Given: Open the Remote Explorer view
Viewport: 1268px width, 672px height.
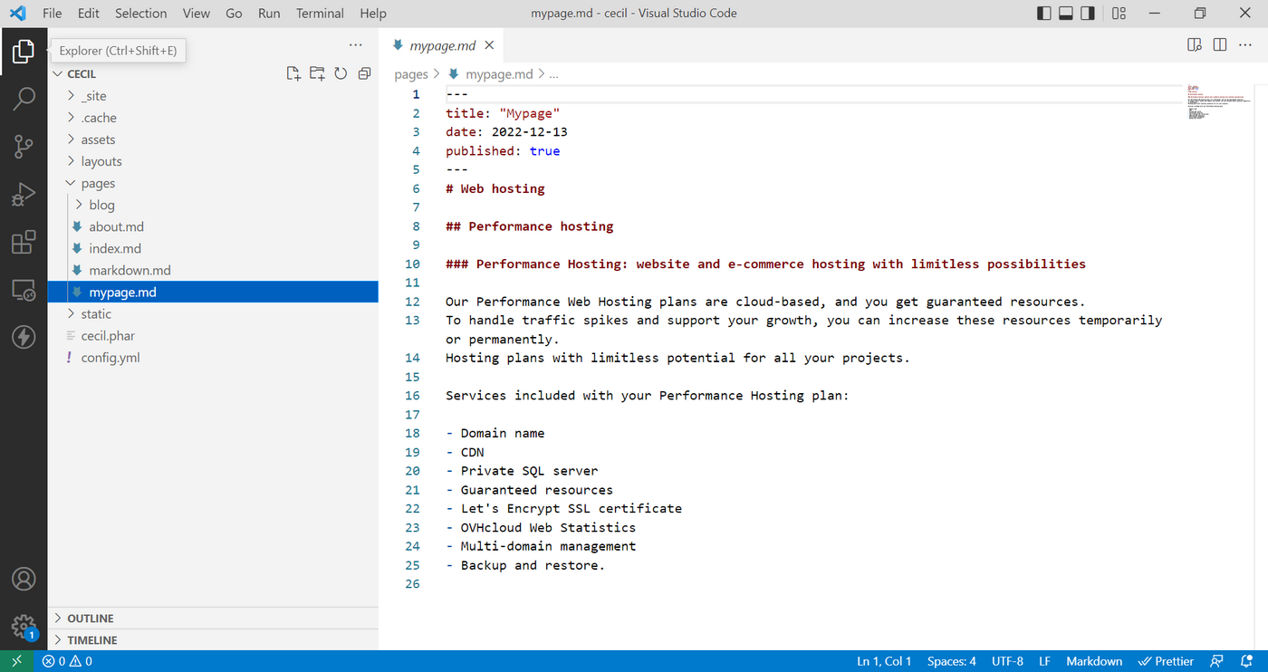Looking at the screenshot, I should [24, 290].
